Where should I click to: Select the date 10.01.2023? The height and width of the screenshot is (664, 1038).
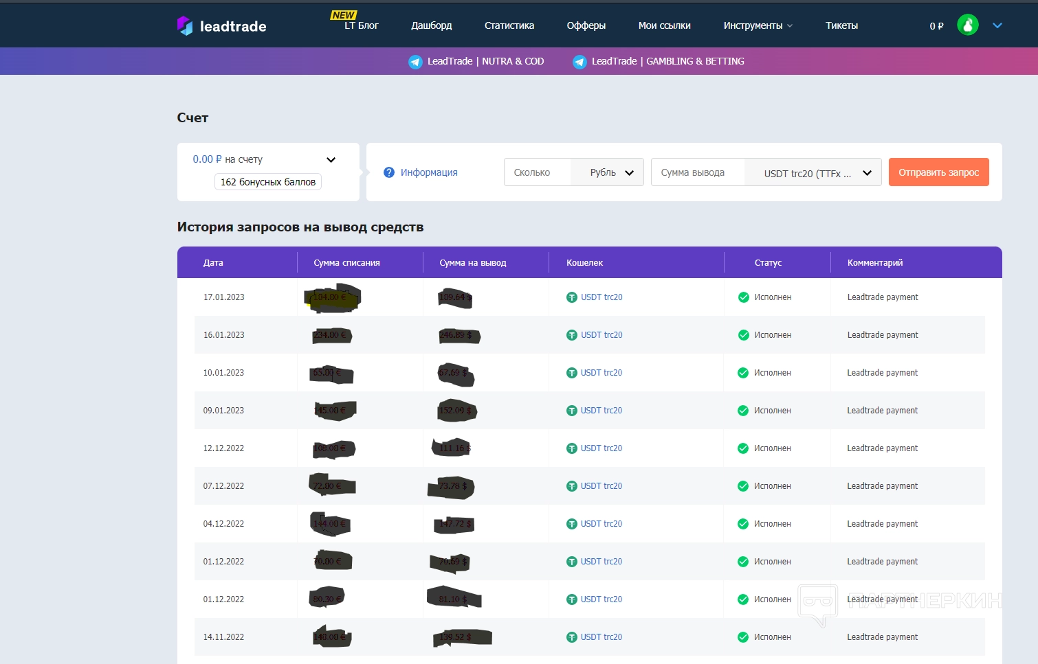[223, 373]
